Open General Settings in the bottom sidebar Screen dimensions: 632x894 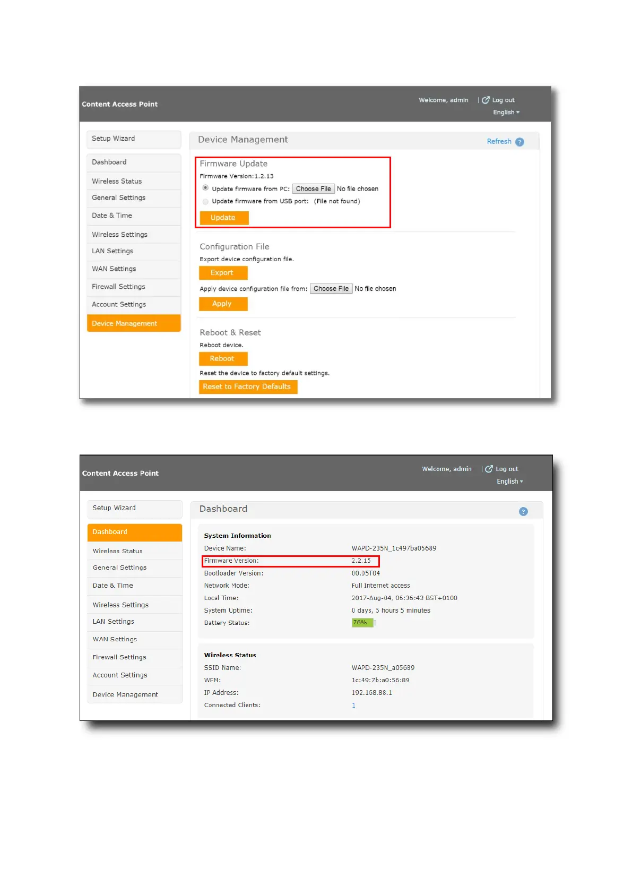(135, 568)
